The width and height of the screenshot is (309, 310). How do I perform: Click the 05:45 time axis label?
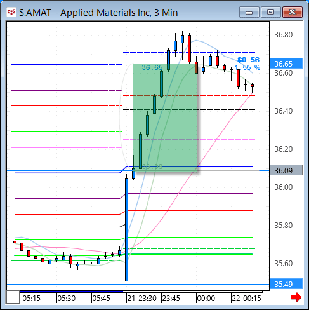101,299
